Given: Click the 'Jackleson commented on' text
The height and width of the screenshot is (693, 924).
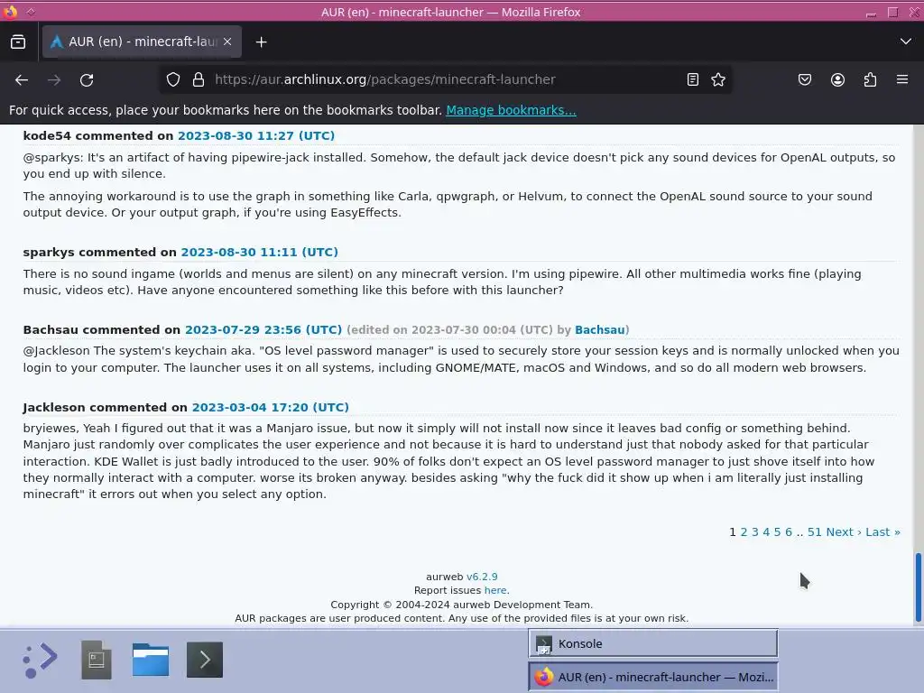Looking at the screenshot, I should pos(105,407).
